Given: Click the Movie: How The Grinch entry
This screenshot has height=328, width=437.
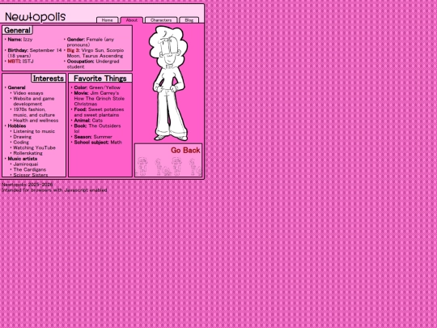Looking at the screenshot, I should click(x=100, y=99).
